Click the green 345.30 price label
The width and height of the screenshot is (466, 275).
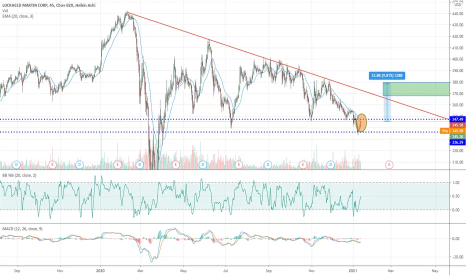tap(457, 136)
